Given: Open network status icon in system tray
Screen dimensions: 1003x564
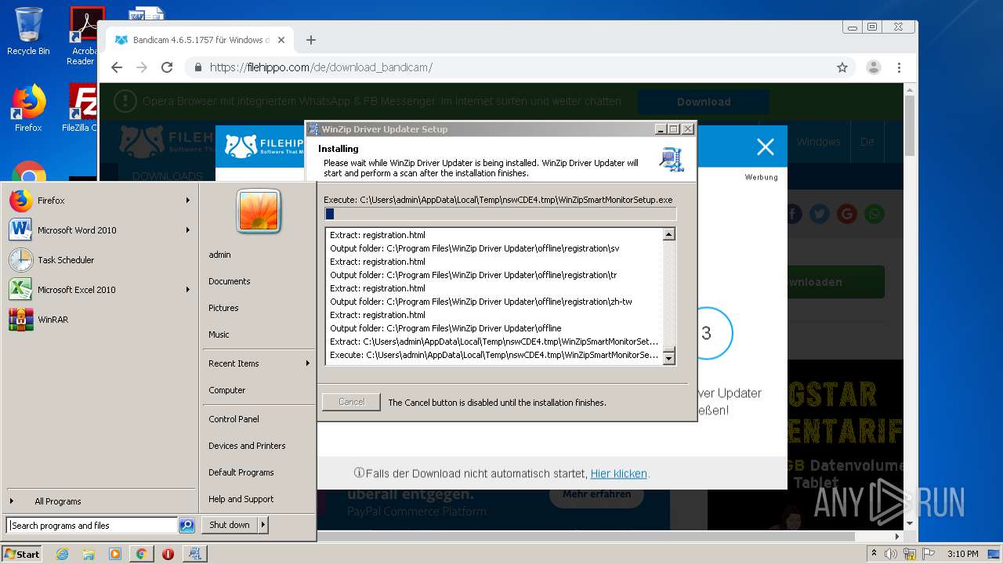Looking at the screenshot, I should (910, 554).
